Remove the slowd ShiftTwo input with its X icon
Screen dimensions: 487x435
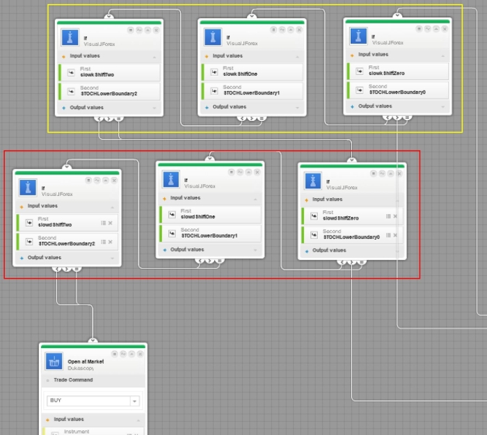point(110,223)
